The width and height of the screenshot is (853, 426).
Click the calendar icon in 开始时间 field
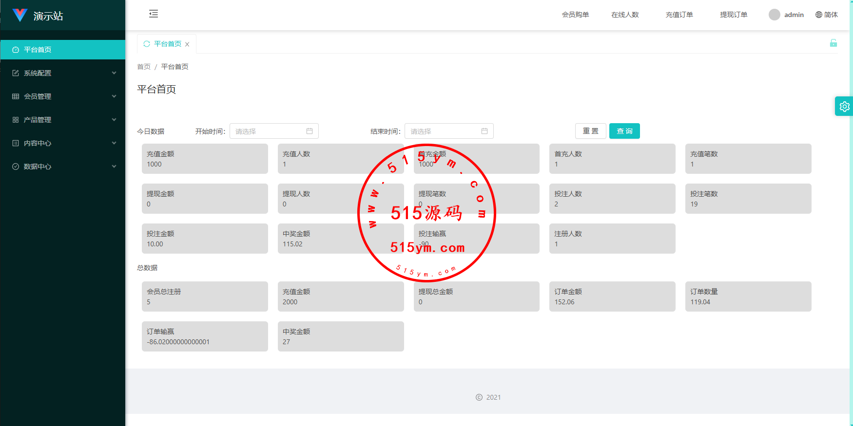click(x=310, y=131)
